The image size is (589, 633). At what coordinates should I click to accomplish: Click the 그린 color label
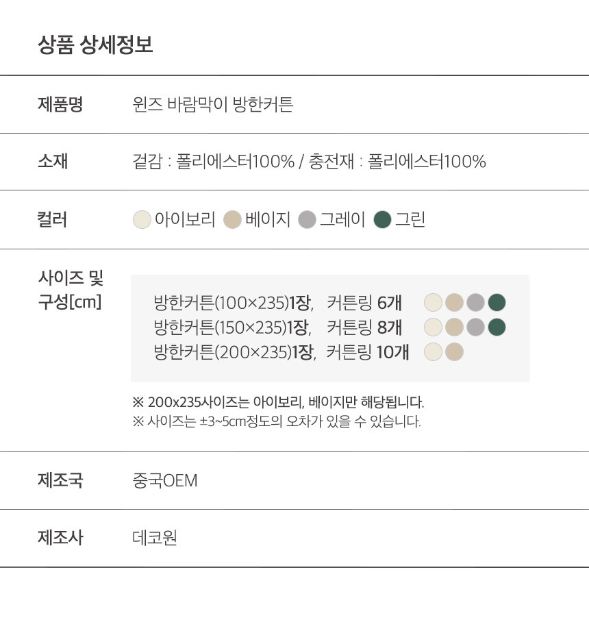tap(410, 220)
